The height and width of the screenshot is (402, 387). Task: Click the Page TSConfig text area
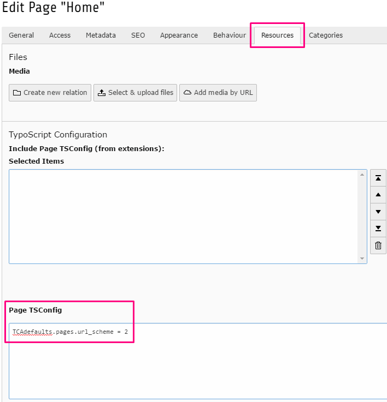198,361
